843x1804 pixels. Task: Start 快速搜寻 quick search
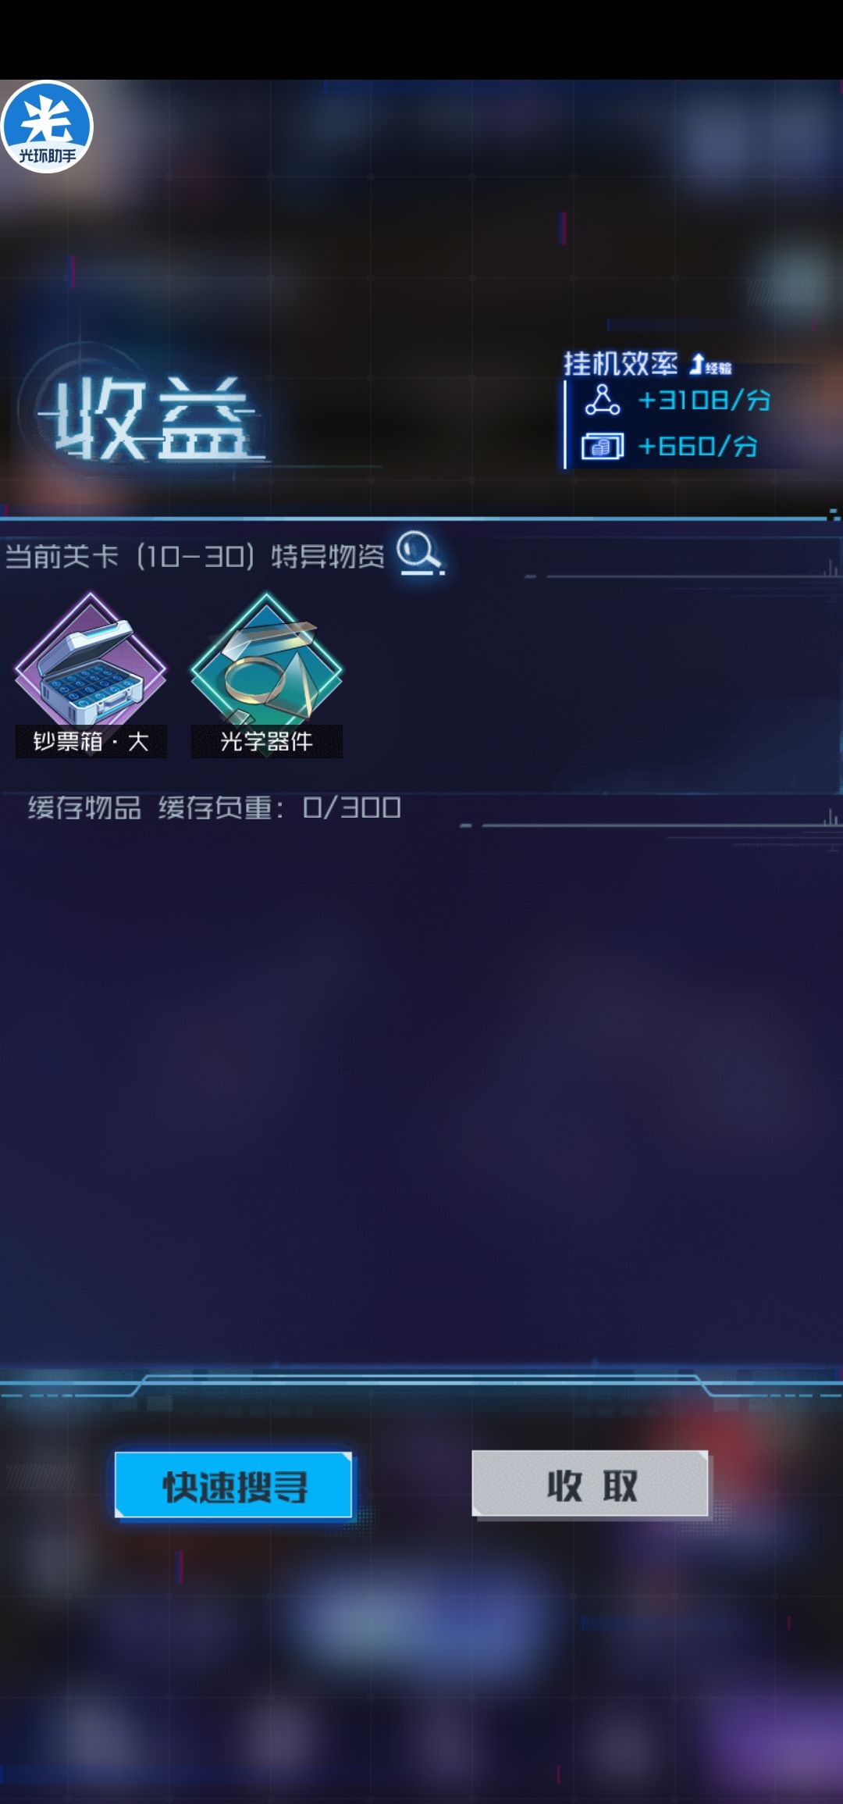[234, 1485]
